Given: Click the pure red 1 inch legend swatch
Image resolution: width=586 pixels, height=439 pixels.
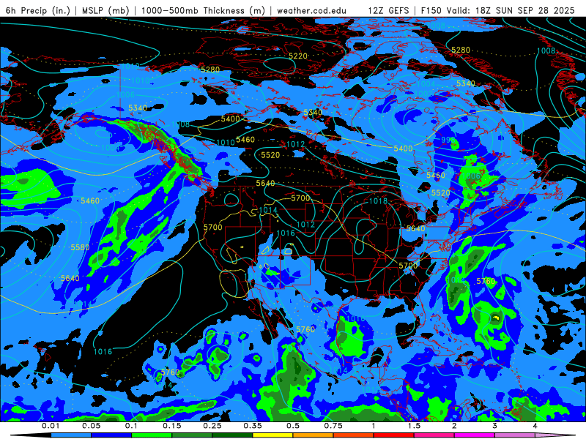Looking at the screenshot, I should (394, 435).
